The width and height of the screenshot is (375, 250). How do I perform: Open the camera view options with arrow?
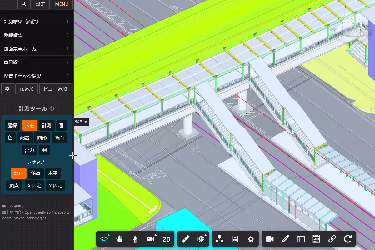point(152,239)
